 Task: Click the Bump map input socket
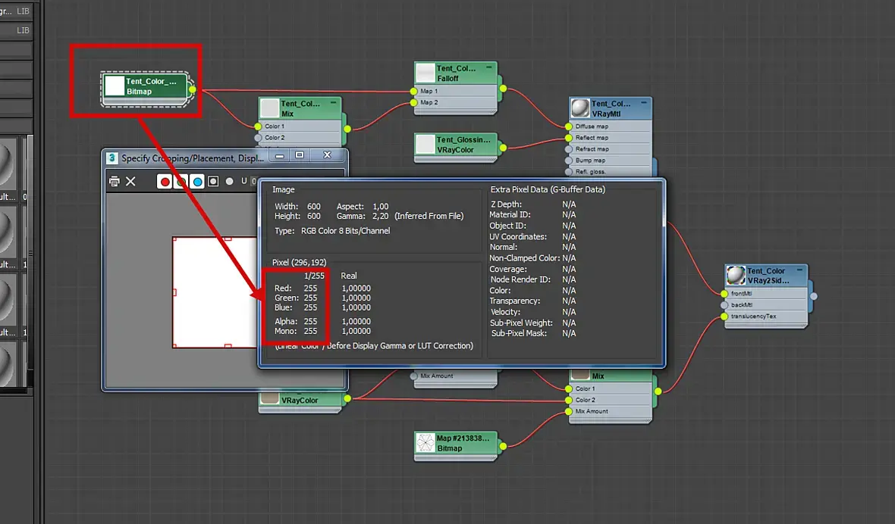click(x=569, y=161)
